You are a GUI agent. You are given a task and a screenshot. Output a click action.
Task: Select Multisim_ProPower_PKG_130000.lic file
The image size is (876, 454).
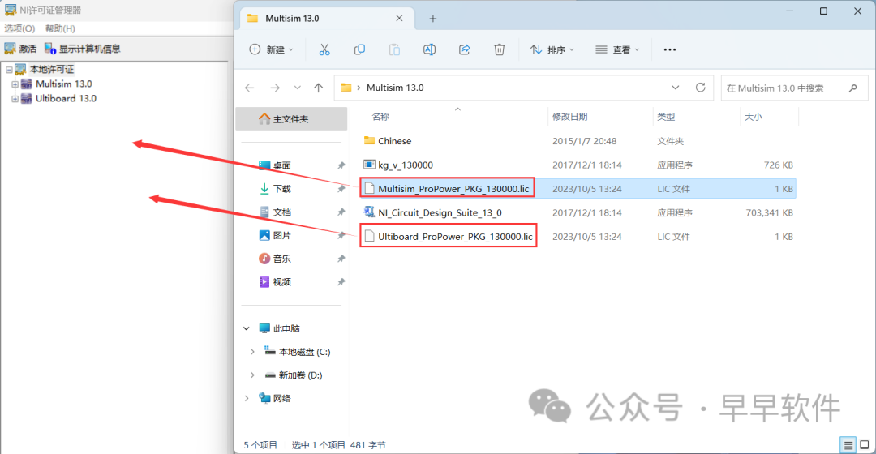coord(453,189)
